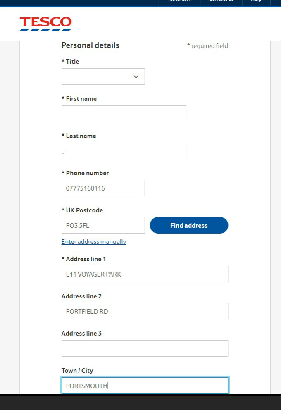Click the UK Postcode field containing PO3 5FL
This screenshot has height=410, width=281.
click(x=103, y=225)
